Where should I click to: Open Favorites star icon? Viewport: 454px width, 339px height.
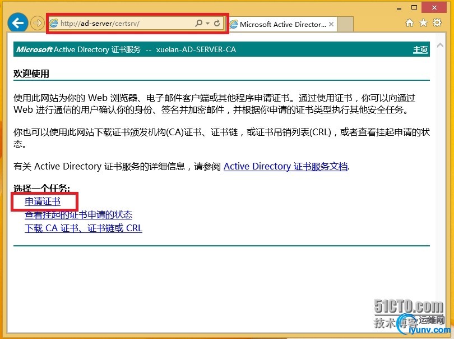[x=423, y=22]
